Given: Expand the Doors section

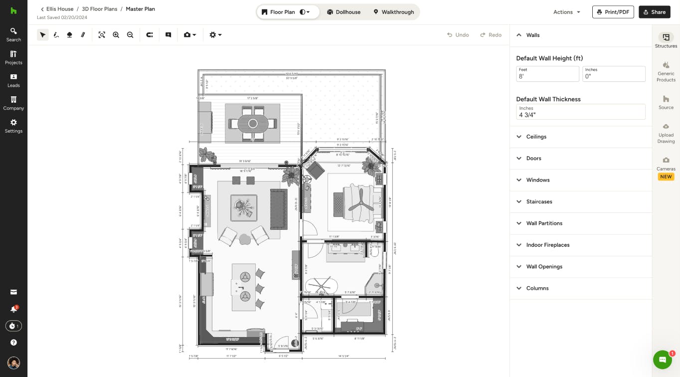Looking at the screenshot, I should pyautogui.click(x=581, y=158).
